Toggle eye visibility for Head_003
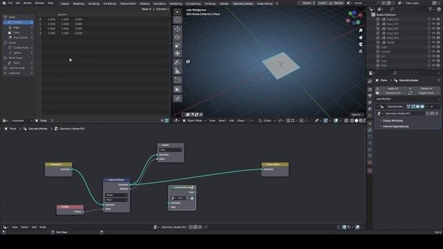Viewport: 443px width, 249px height. click(x=434, y=28)
